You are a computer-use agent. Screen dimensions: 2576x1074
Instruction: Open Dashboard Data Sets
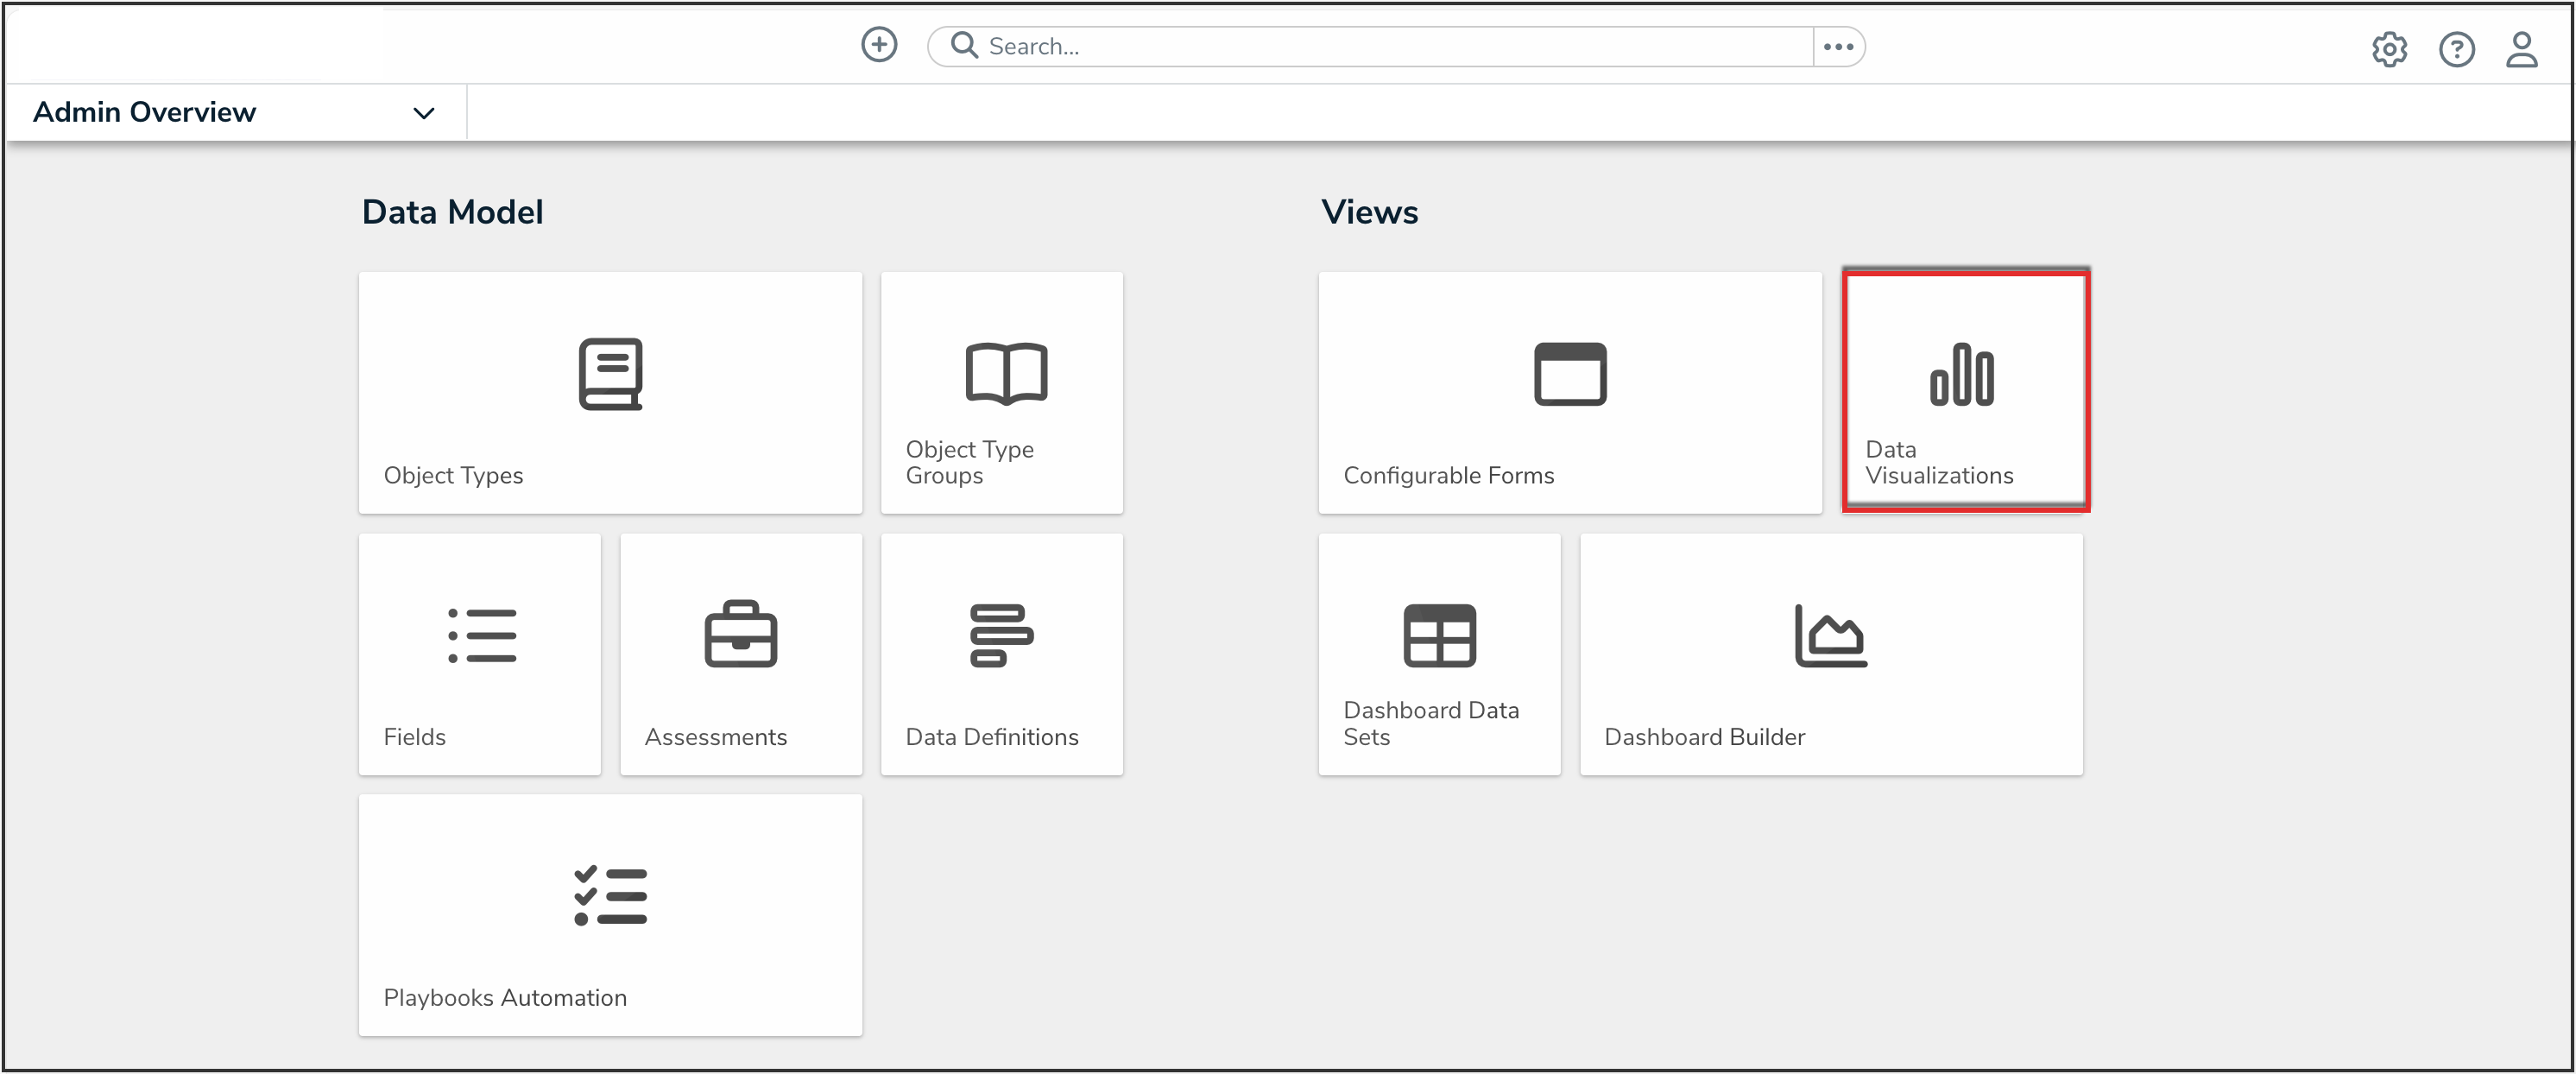coord(1439,653)
